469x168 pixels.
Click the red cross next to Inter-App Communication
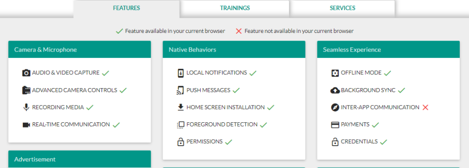425,108
